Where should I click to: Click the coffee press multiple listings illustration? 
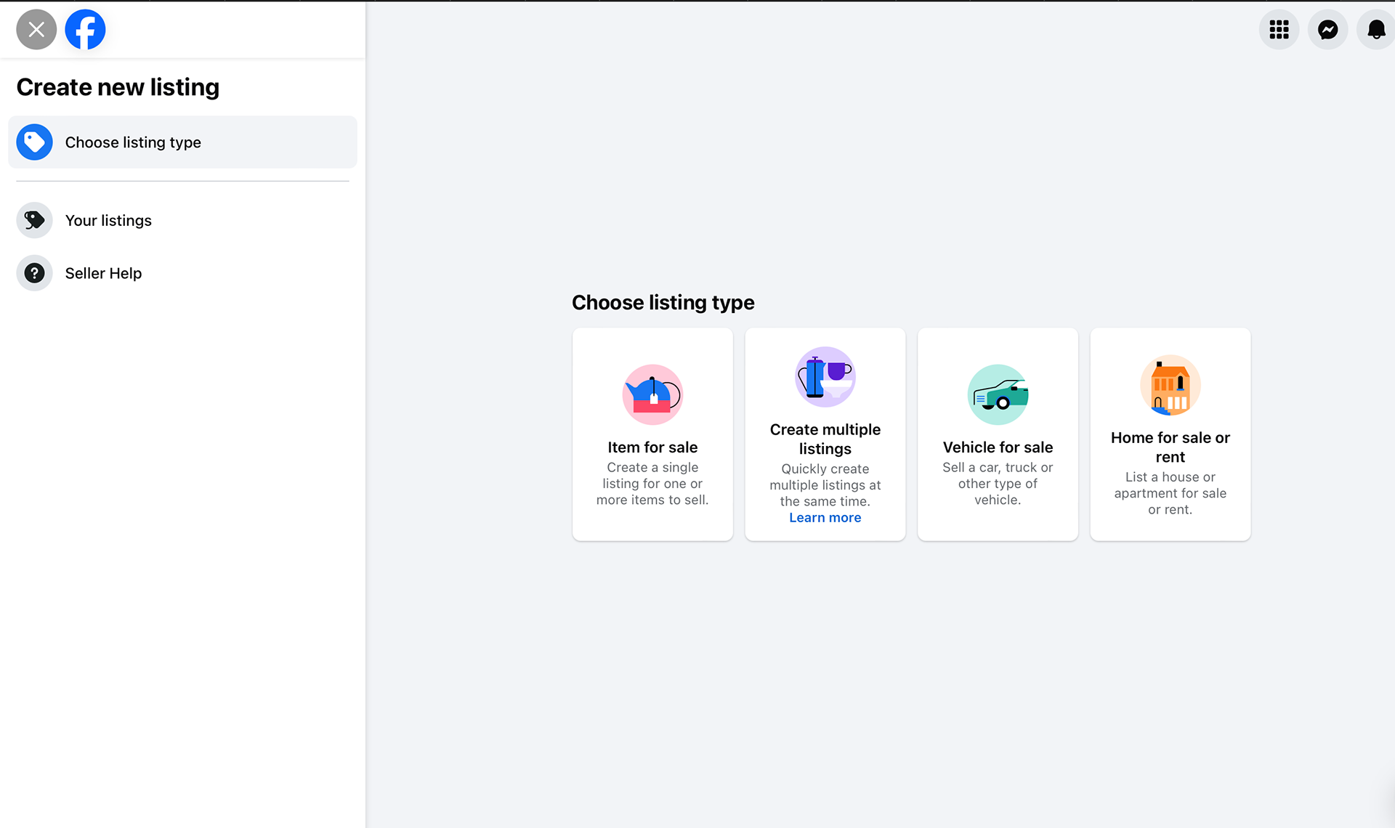tap(825, 377)
